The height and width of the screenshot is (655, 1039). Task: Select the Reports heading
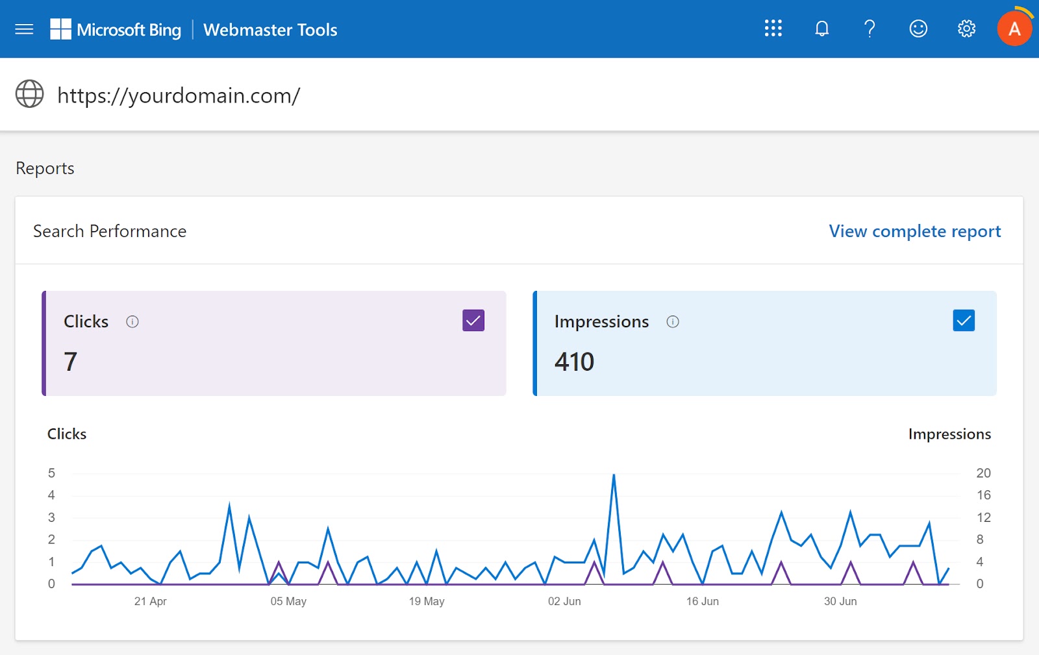(45, 168)
